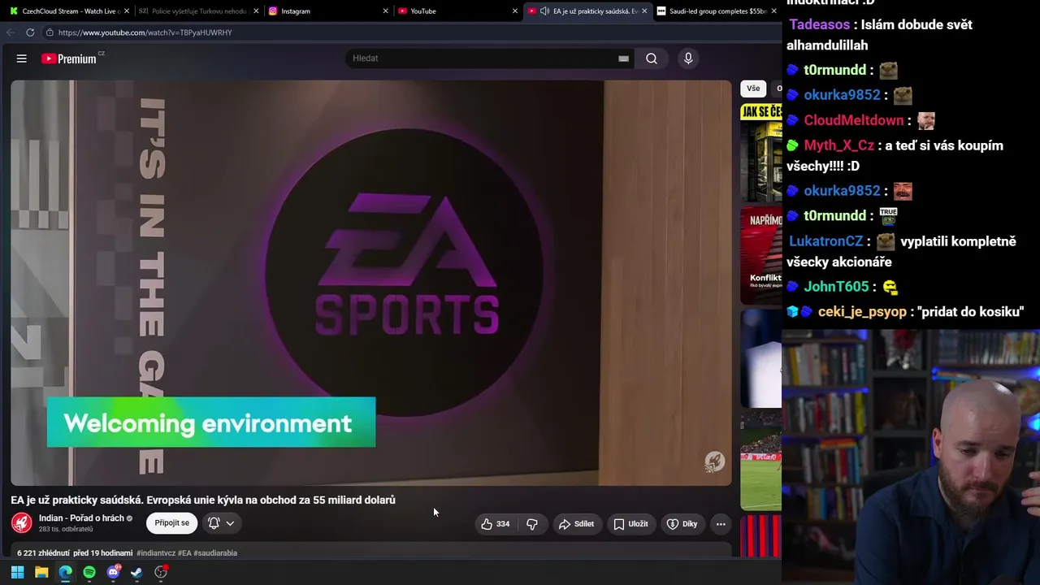Send thanks with Díky button
The image size is (1040, 585).
pyautogui.click(x=682, y=524)
